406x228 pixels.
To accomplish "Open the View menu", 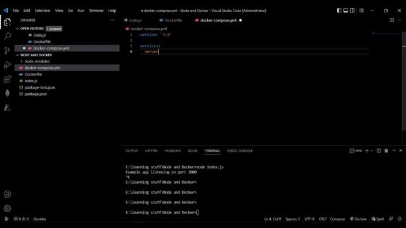I will [x=59, y=11].
